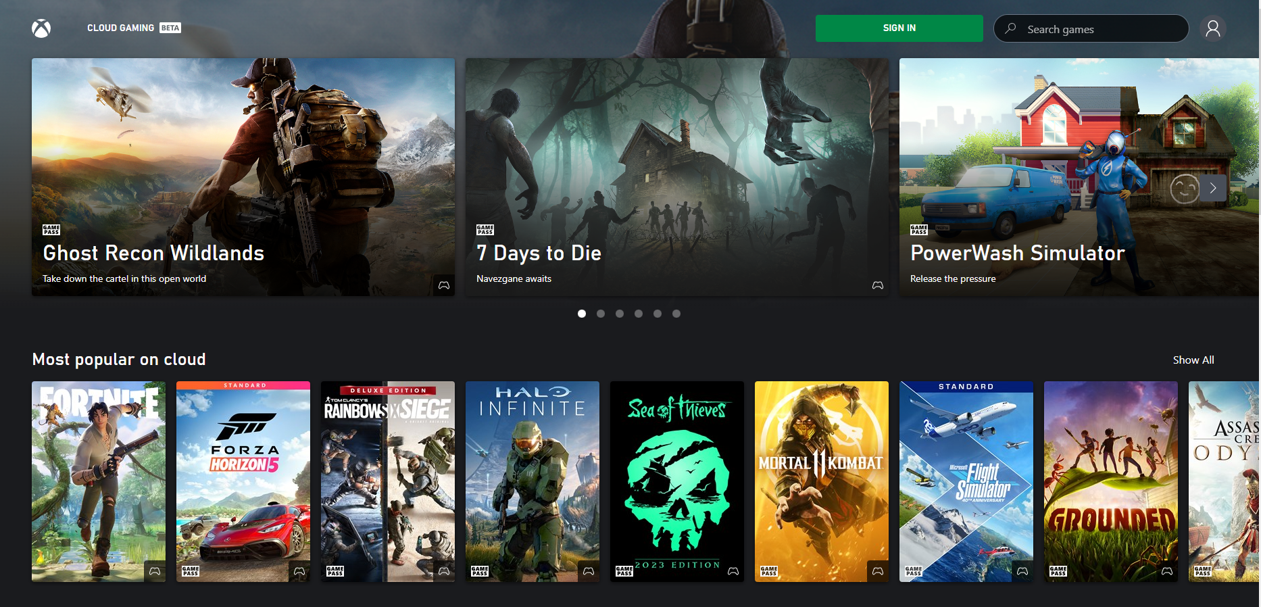Open the Fortnite game tile

99,481
